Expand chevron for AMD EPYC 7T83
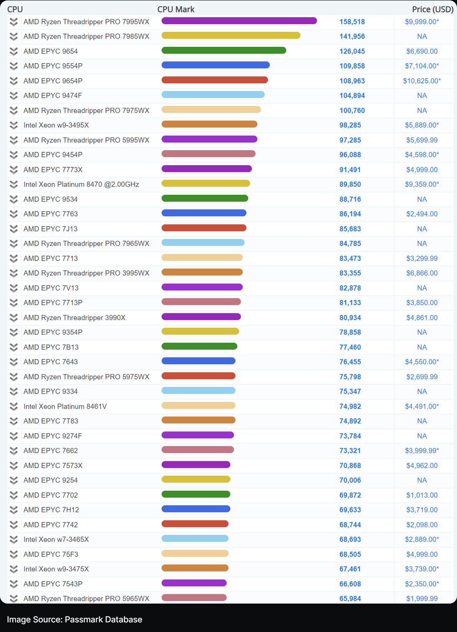457x632 pixels. coord(14,421)
